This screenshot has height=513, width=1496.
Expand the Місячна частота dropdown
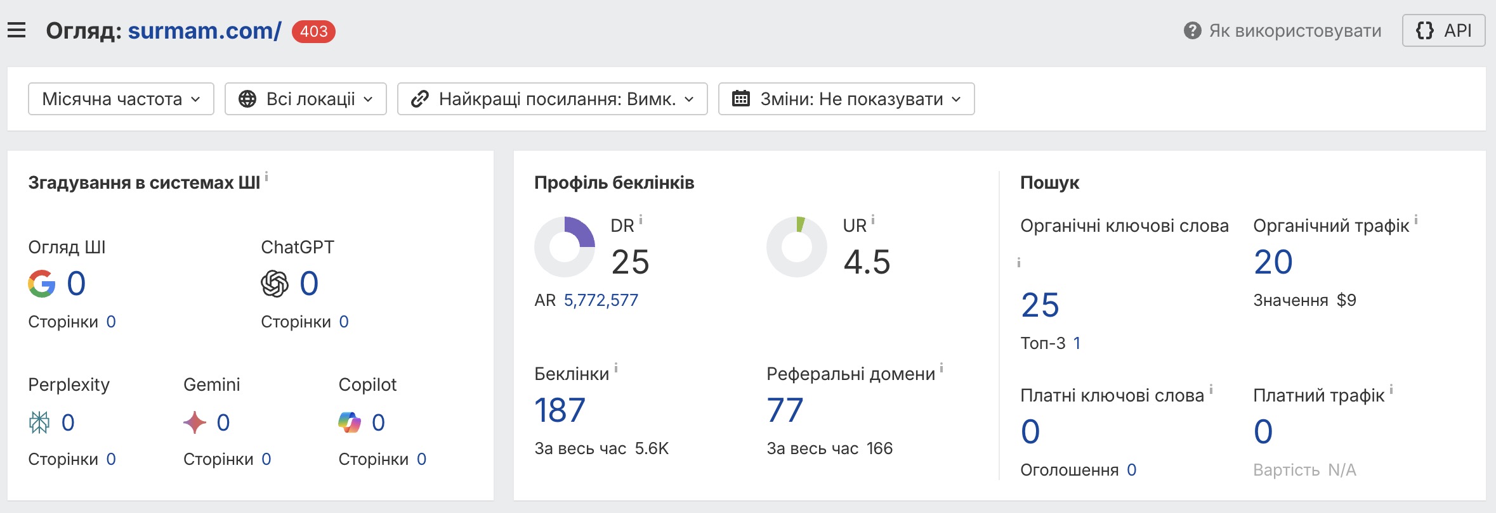coord(121,99)
